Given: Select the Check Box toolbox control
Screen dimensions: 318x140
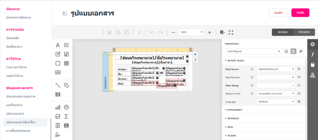Looking at the screenshot, I should tap(66, 45).
